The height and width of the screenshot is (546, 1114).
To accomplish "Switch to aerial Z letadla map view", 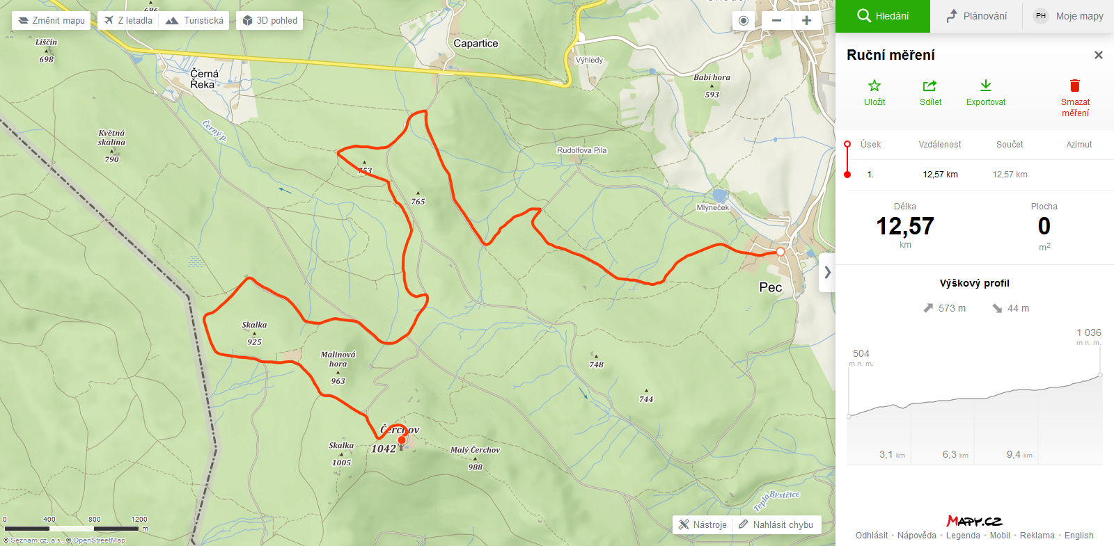I will (x=128, y=21).
